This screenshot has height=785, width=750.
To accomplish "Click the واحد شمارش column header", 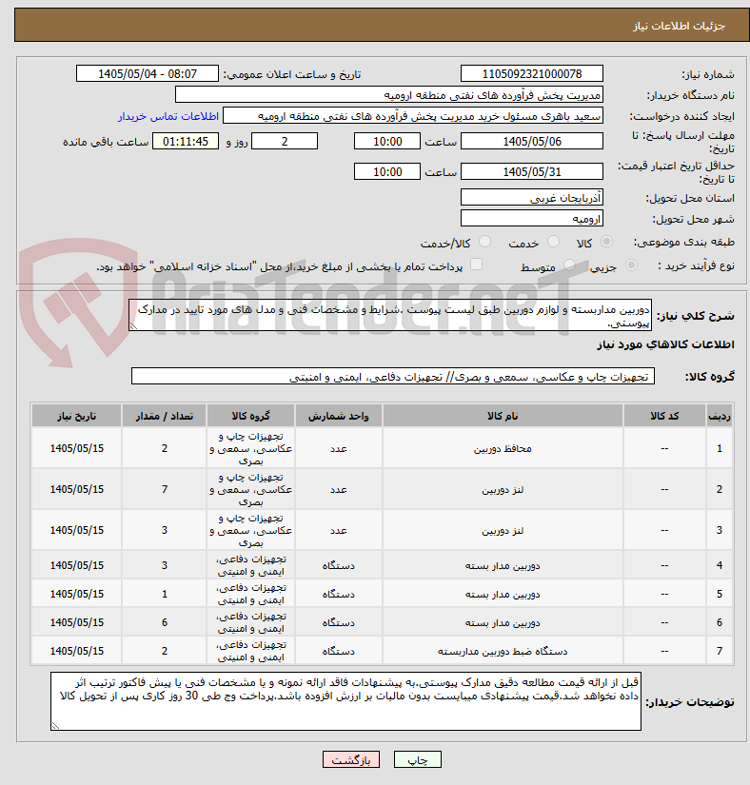I will 339,416.
